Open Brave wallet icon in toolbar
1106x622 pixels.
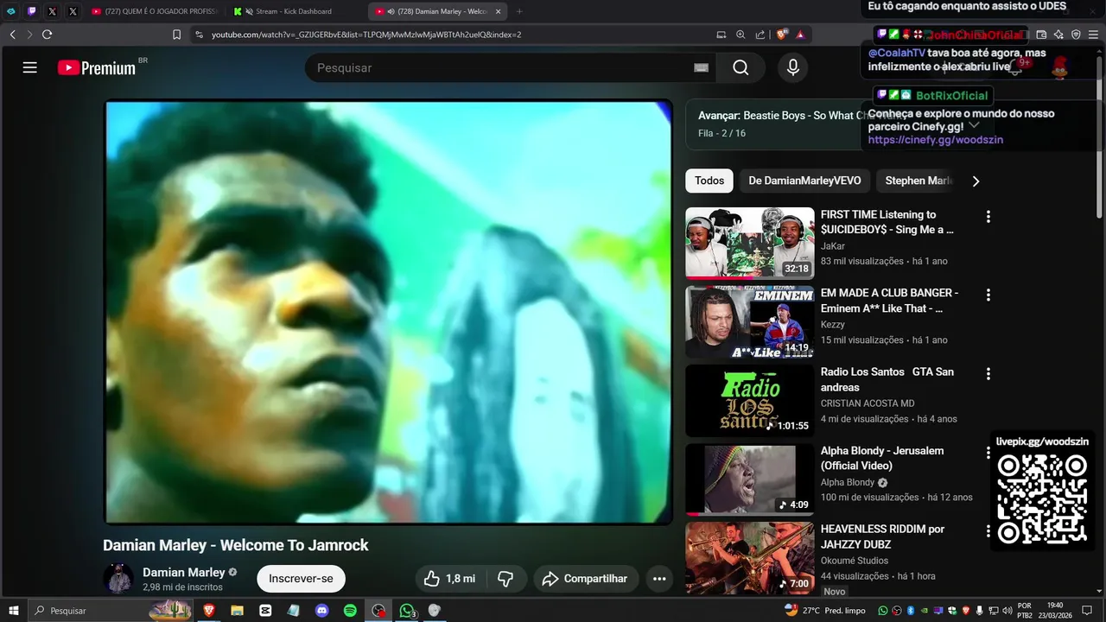tap(1041, 35)
